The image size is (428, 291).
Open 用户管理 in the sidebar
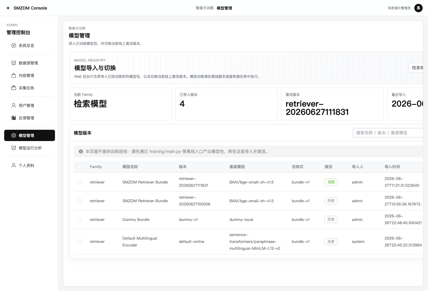click(29, 105)
